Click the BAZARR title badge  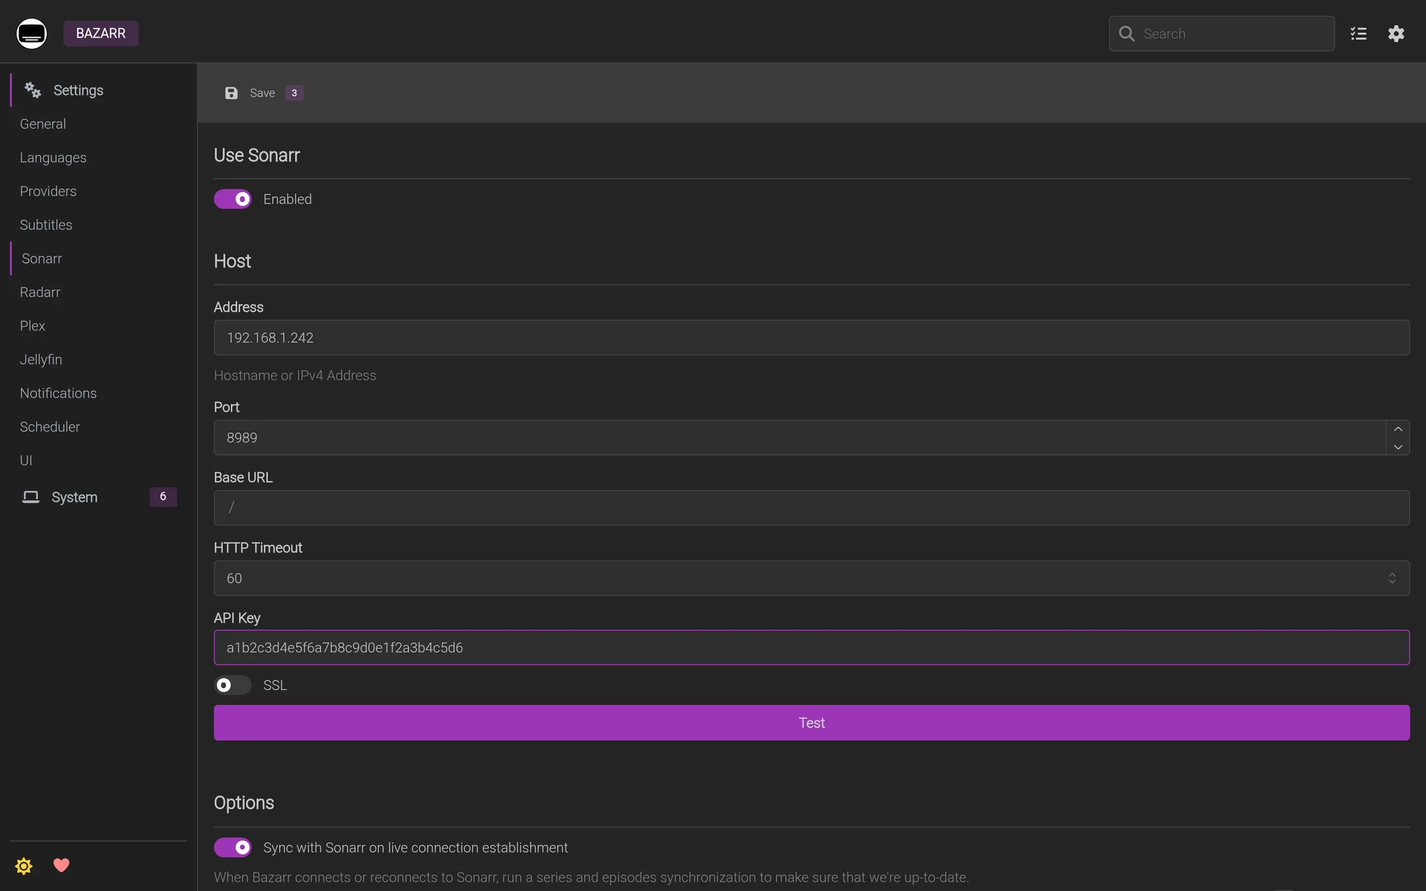[x=101, y=34]
